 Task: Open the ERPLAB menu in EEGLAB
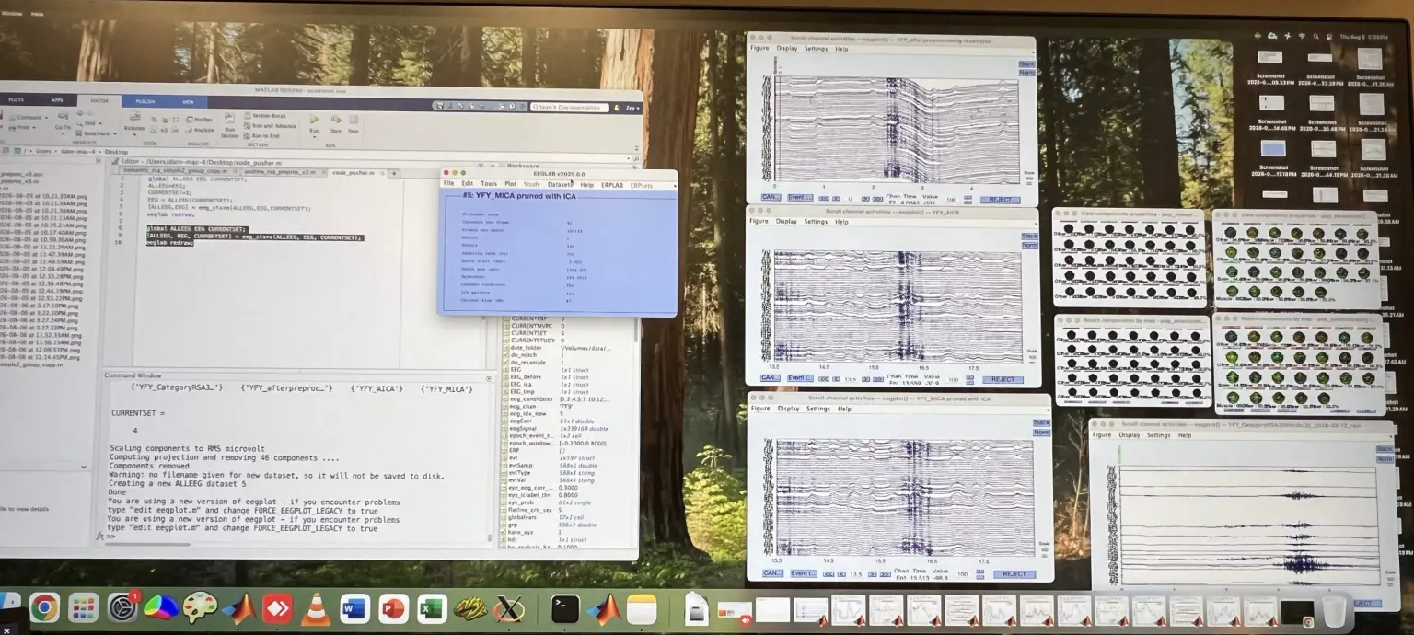612,184
